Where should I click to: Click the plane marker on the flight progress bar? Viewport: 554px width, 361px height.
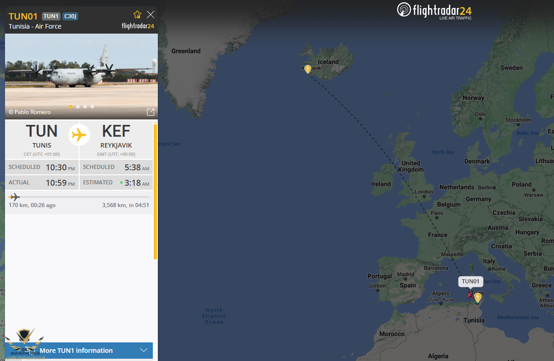coord(15,197)
